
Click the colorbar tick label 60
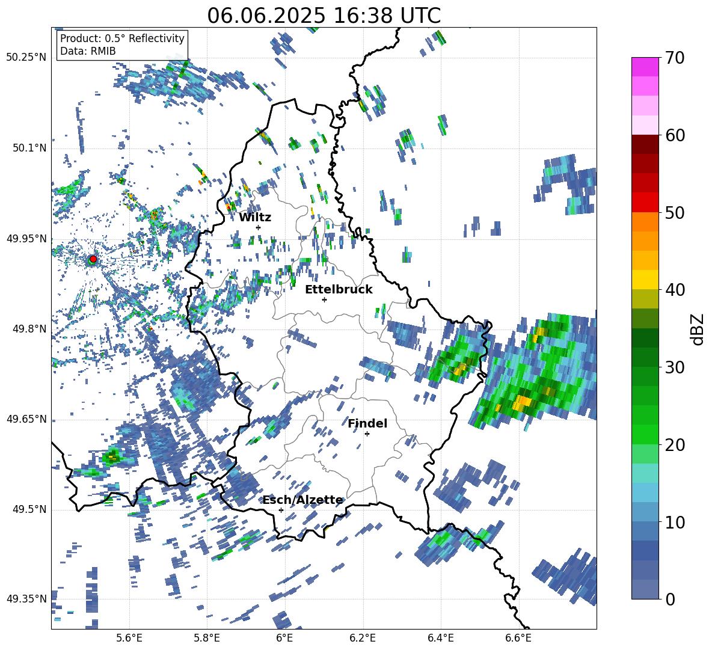click(x=675, y=135)
